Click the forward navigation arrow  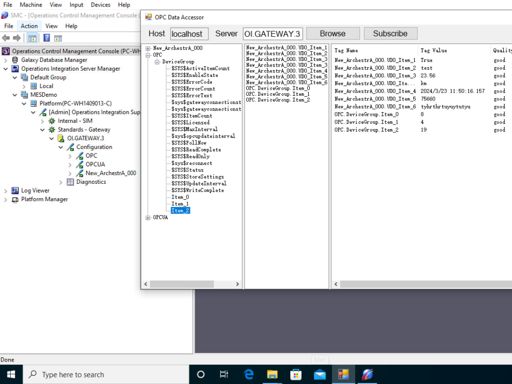tap(16, 37)
